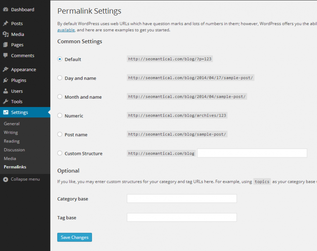
Task: Open the Users menu
Action: (x=17, y=91)
